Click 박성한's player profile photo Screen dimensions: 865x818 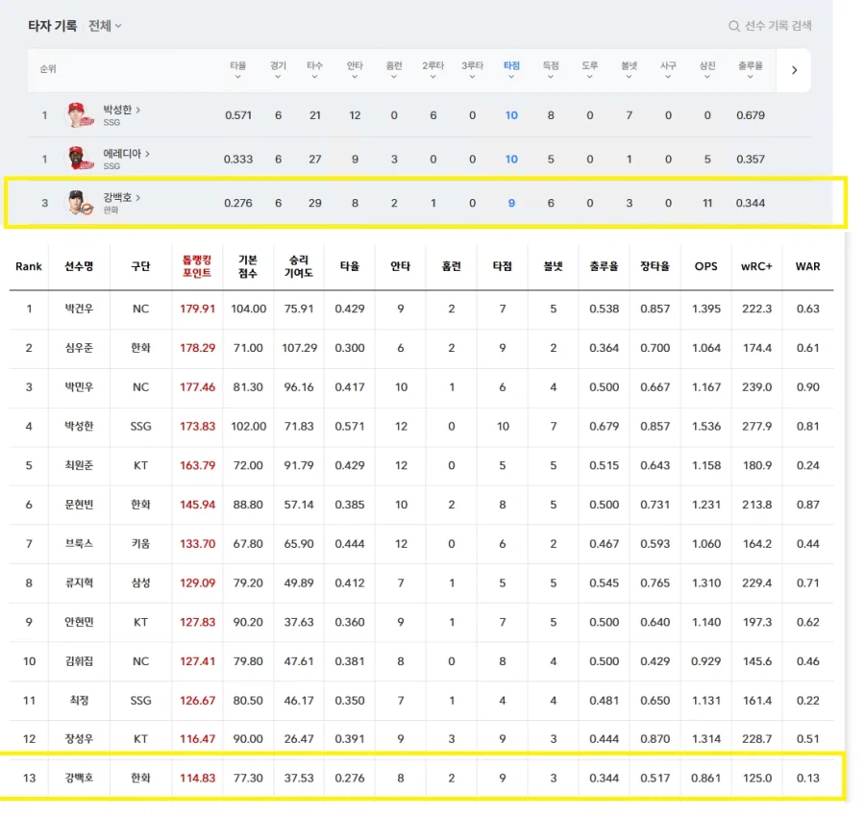pos(77,115)
